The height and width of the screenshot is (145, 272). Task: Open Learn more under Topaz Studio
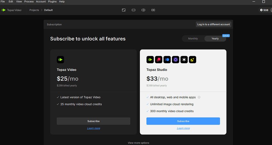(183, 128)
